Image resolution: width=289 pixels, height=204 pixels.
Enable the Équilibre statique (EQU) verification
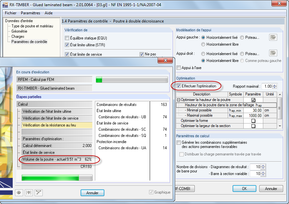click(x=67, y=38)
